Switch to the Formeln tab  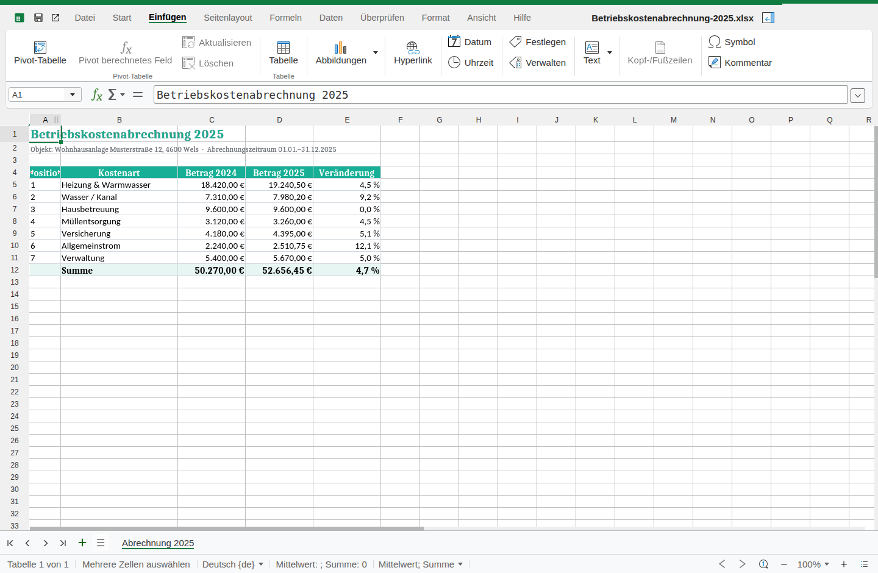click(x=286, y=18)
